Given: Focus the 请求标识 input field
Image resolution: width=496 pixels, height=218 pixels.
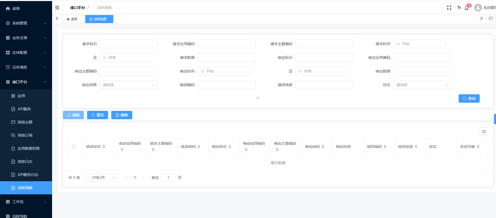Looking at the screenshot, I should point(129,44).
